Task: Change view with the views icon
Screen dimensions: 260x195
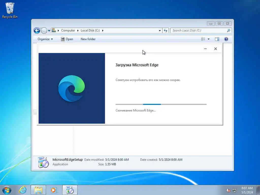Action: [203, 39]
